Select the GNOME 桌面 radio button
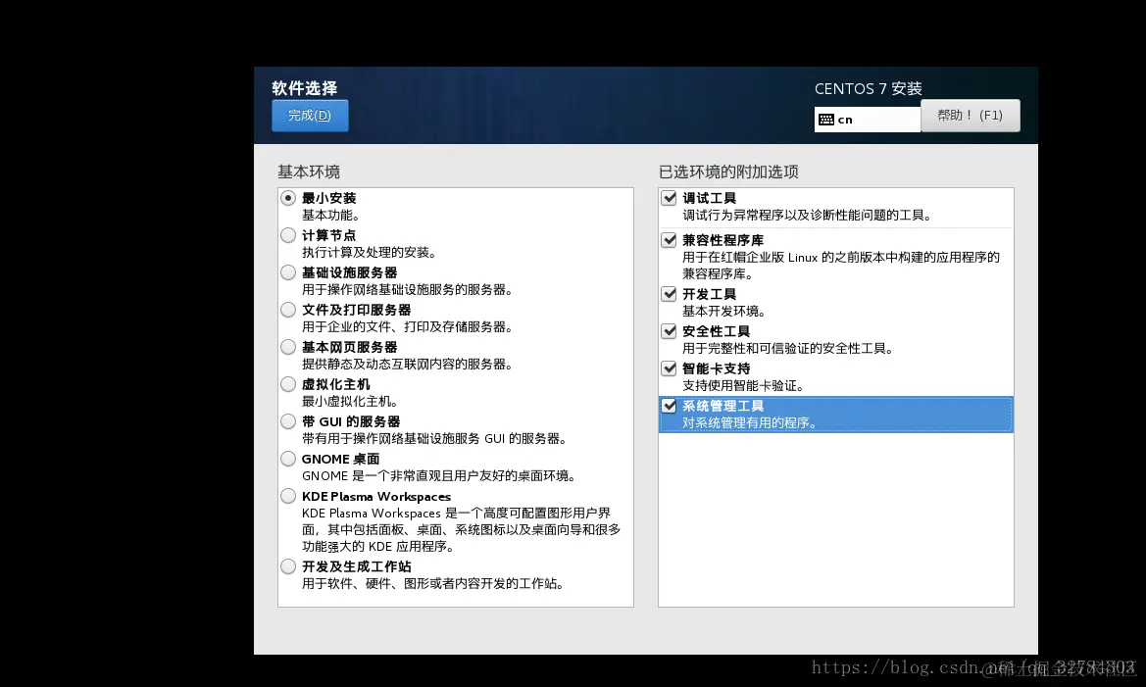Screen dimensions: 1146x687 [x=288, y=459]
